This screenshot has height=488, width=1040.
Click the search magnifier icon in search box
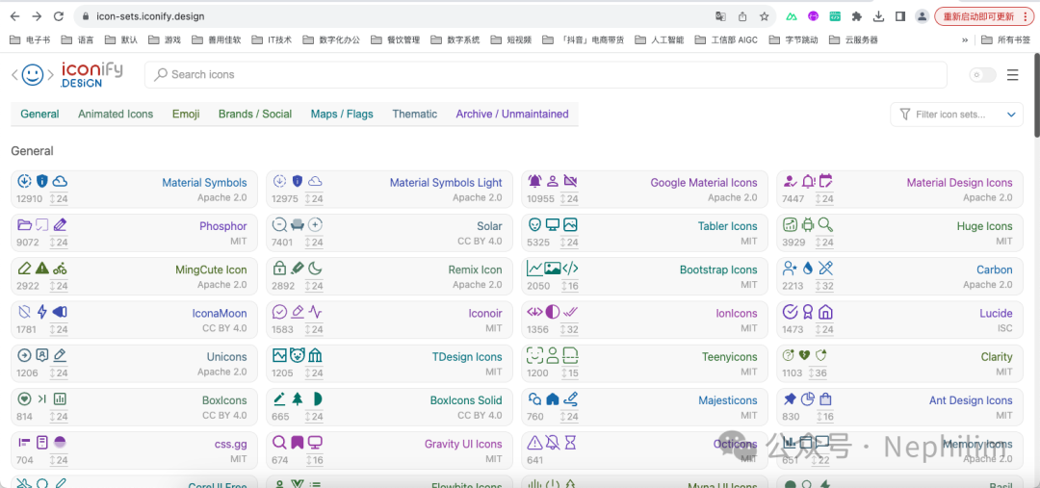coord(161,74)
